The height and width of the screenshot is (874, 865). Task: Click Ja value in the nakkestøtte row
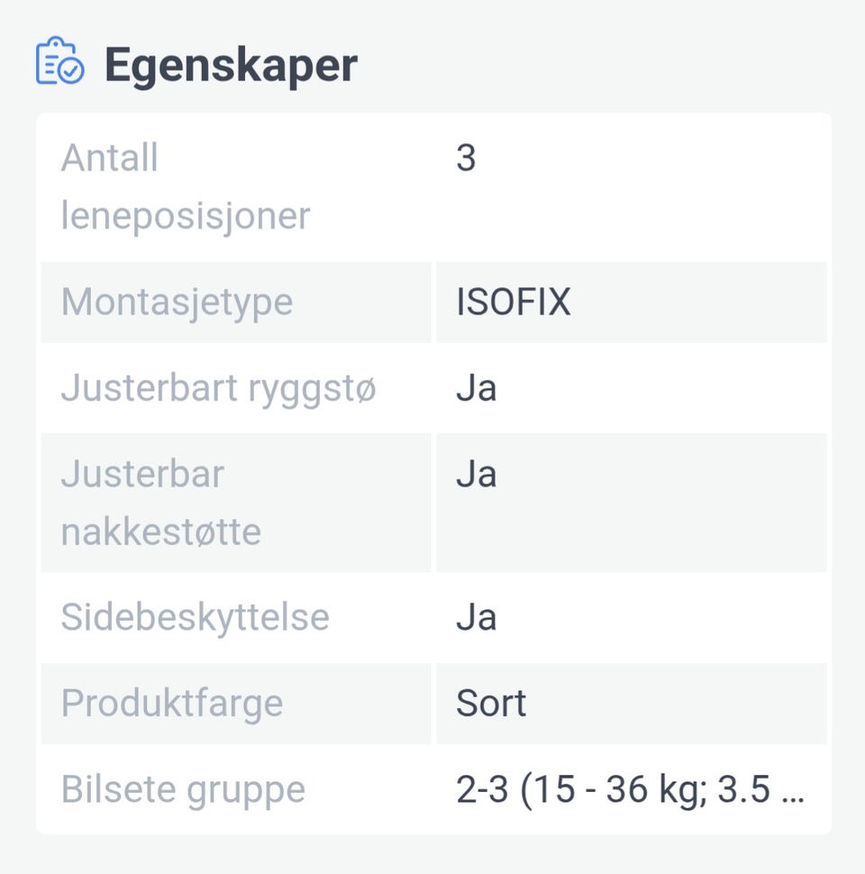click(x=477, y=474)
